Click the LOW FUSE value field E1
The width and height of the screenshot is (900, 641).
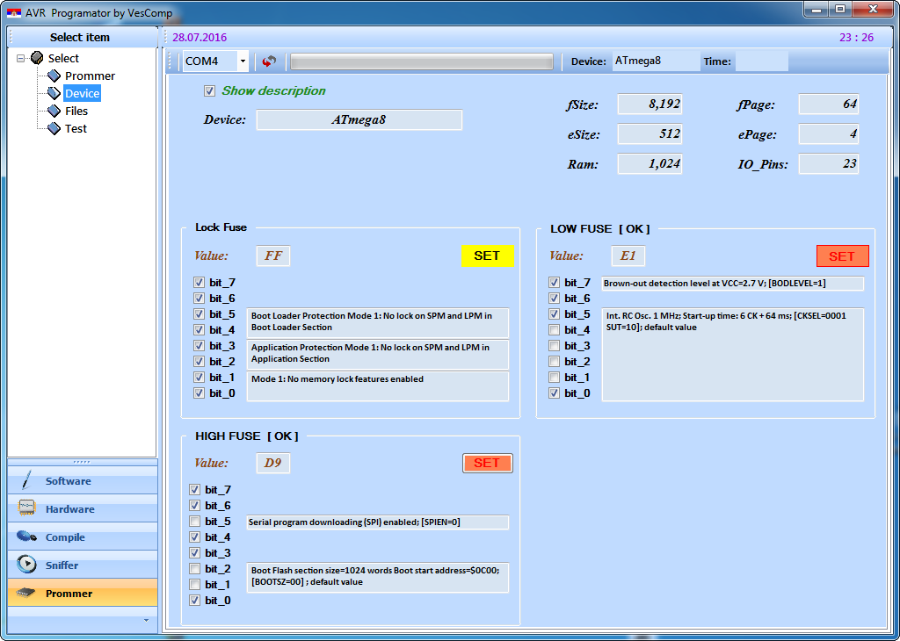(x=628, y=256)
